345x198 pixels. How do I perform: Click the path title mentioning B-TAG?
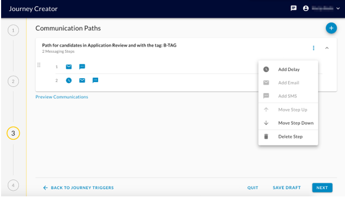(109, 45)
